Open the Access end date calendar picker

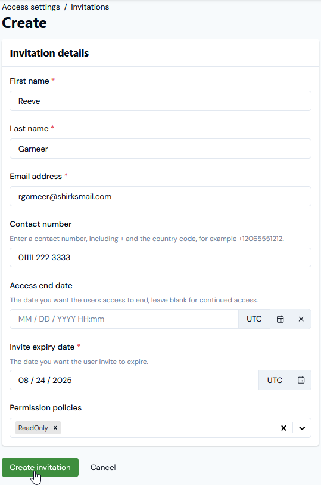coord(280,319)
